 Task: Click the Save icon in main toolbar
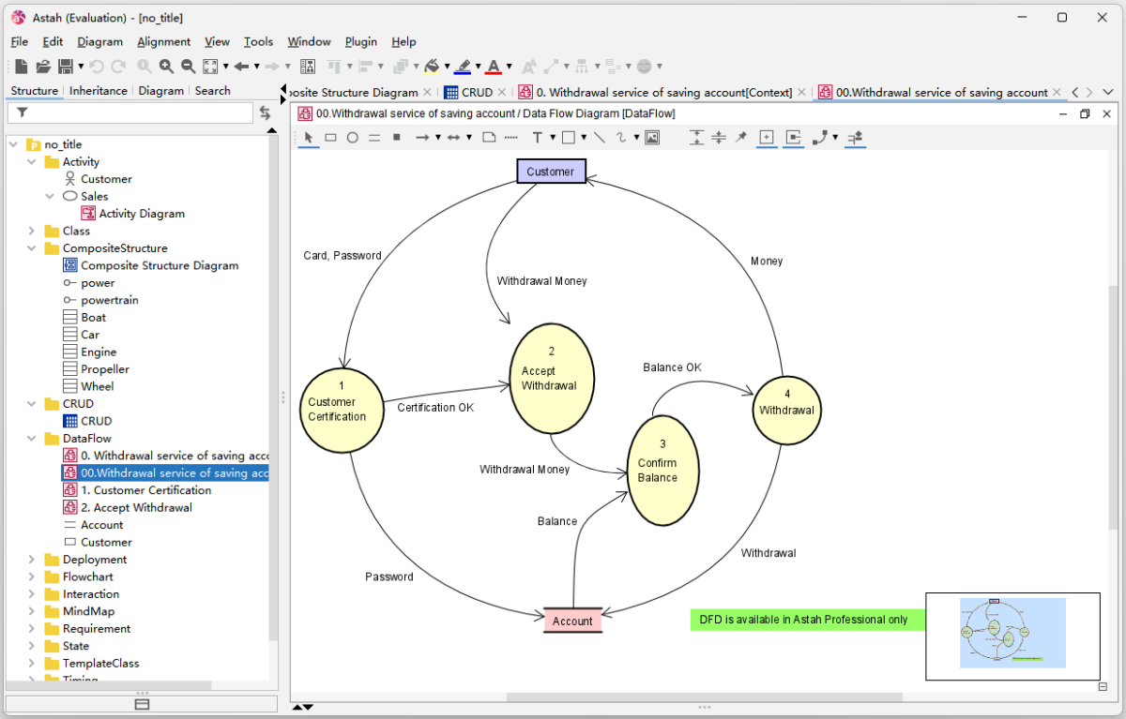point(66,67)
